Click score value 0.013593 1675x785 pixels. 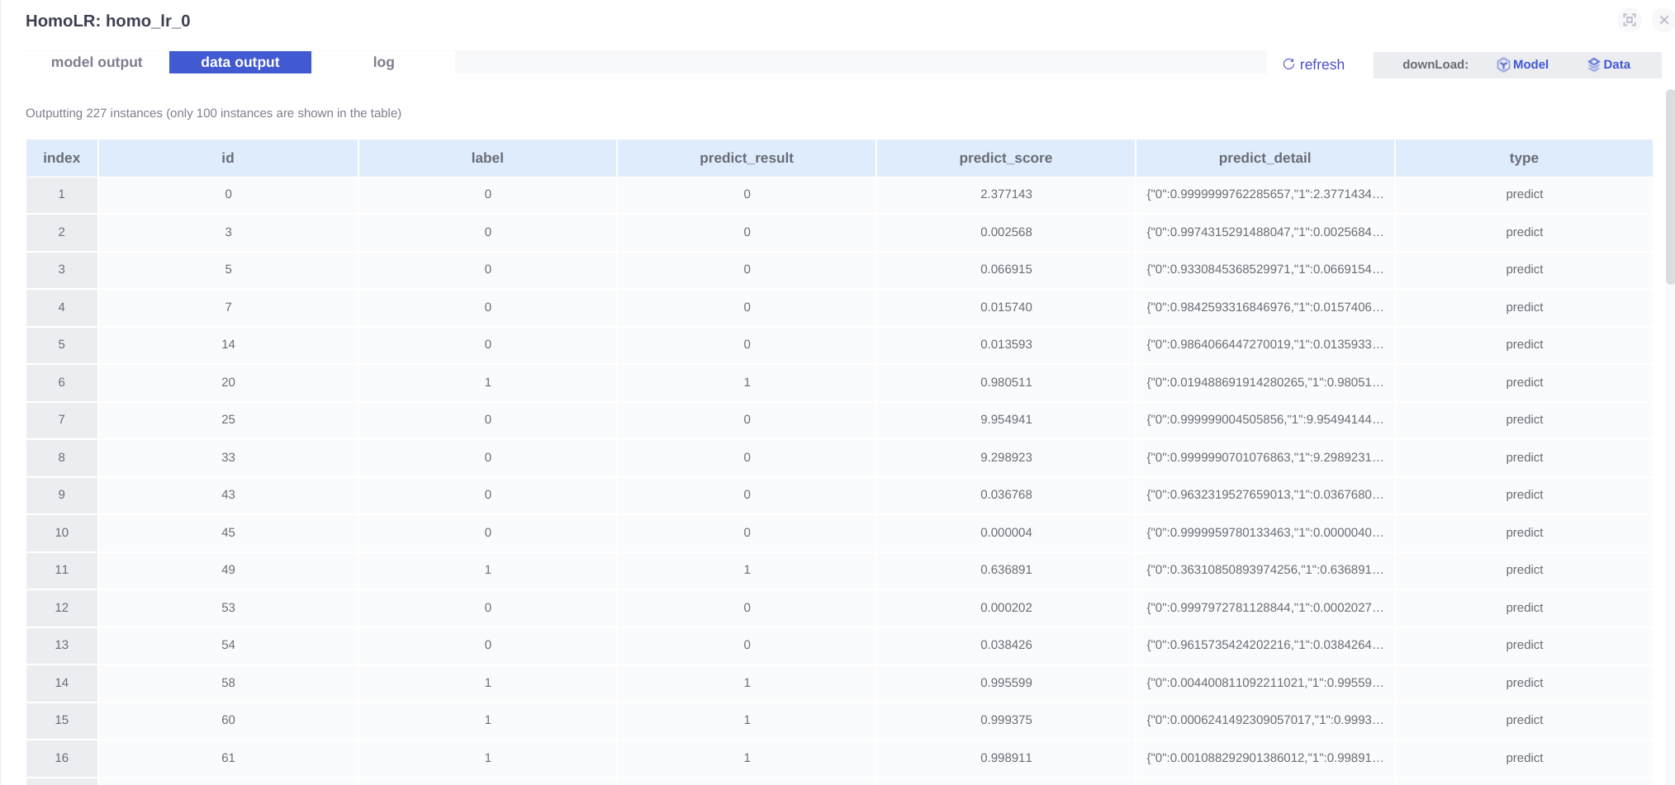[x=1006, y=344]
